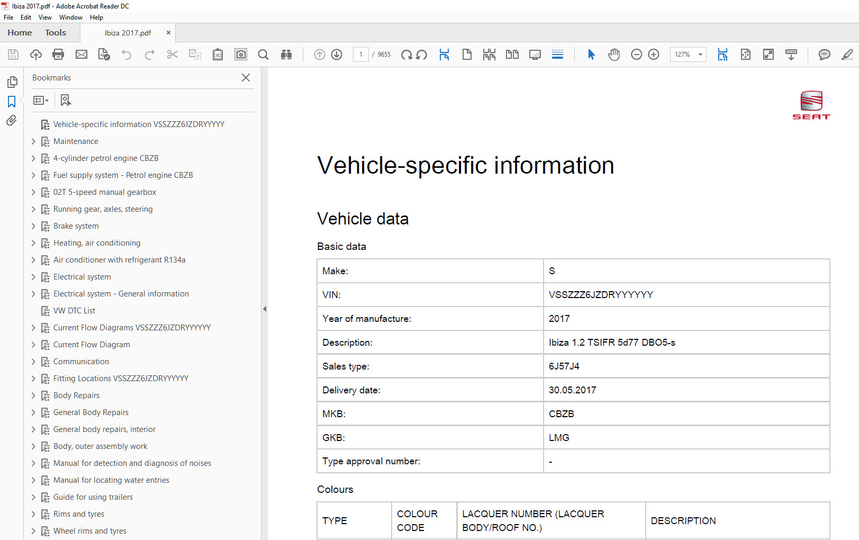Screen dimensions: 859x540
Task: Click the Send by email envelope icon
Action: tap(82, 55)
